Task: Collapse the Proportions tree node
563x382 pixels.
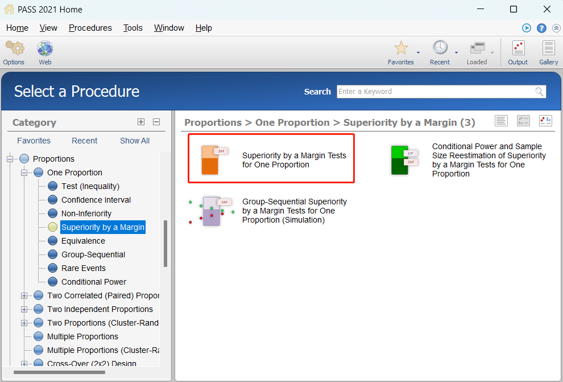Action: pyautogui.click(x=10, y=159)
